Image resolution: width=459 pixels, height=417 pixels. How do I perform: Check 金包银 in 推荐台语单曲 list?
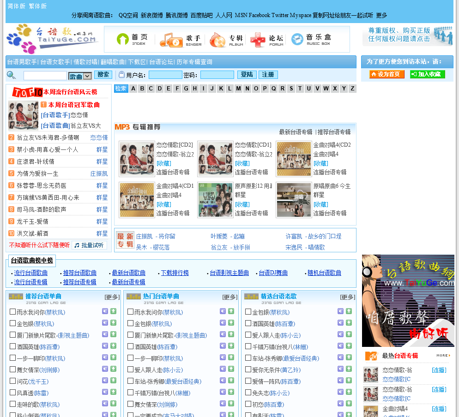coord(12,323)
